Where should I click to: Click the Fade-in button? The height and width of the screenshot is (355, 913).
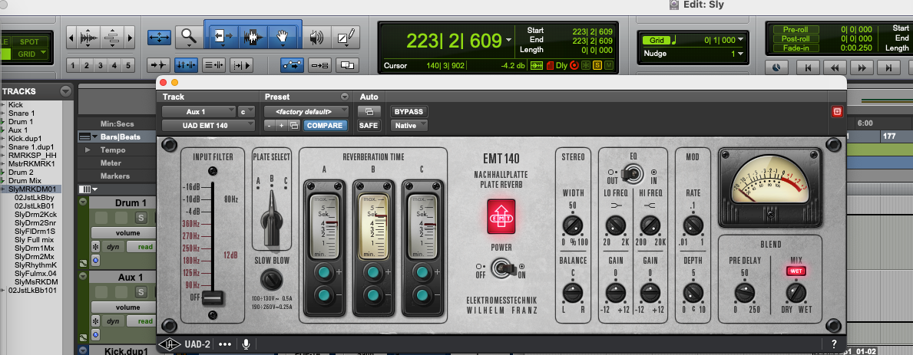[x=796, y=48]
